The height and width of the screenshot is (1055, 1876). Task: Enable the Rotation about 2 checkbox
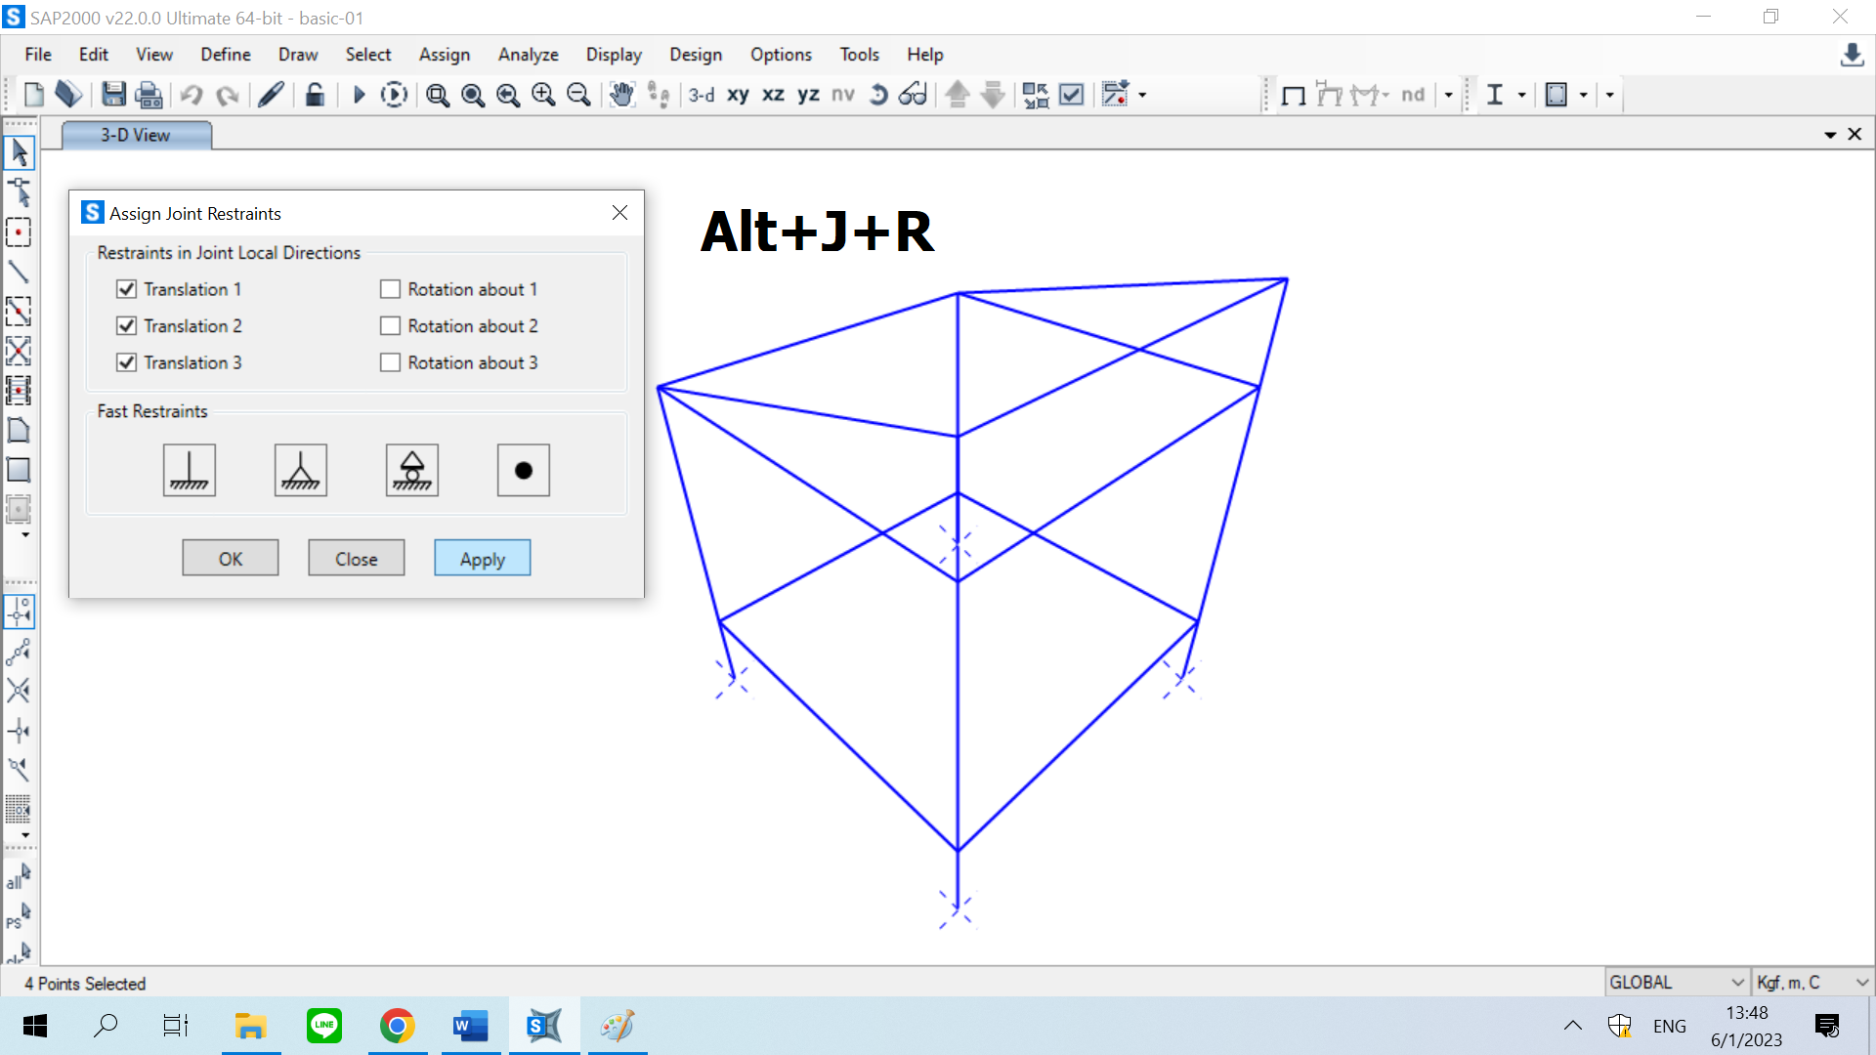pyautogui.click(x=390, y=326)
